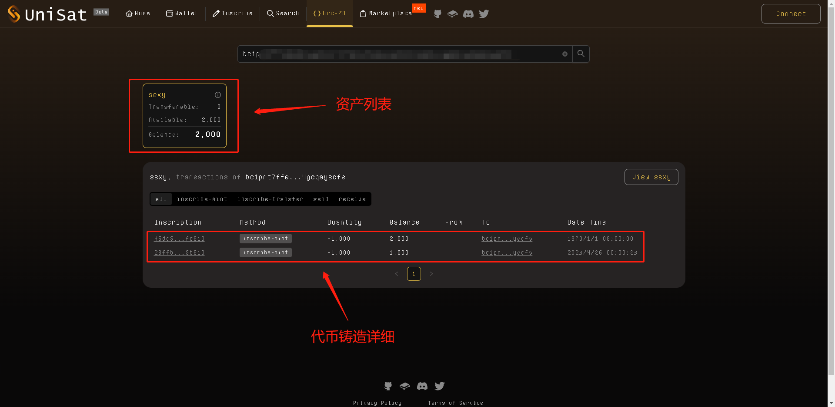This screenshot has width=835, height=407.
Task: Click the Balance value 2,000 on card
Action: (208, 135)
